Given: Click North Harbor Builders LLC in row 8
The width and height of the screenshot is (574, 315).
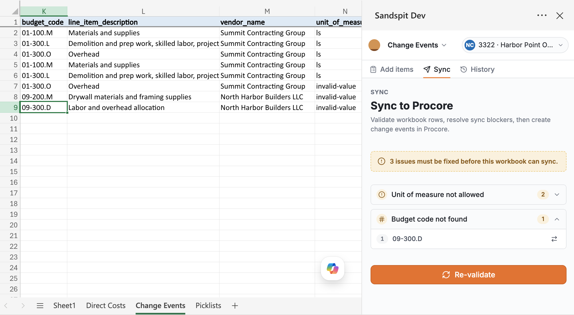Looking at the screenshot, I should 267,97.
